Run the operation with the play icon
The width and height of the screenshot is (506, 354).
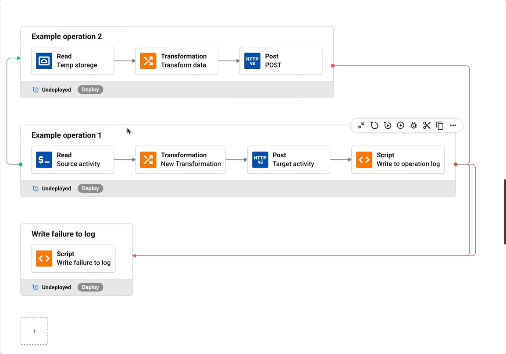point(401,126)
